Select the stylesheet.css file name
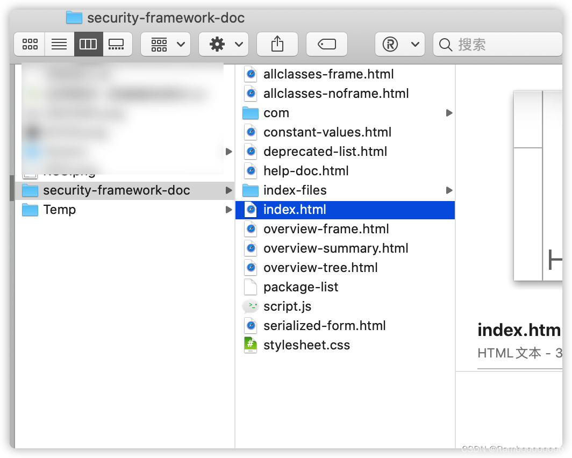The width and height of the screenshot is (572, 458). click(x=307, y=345)
